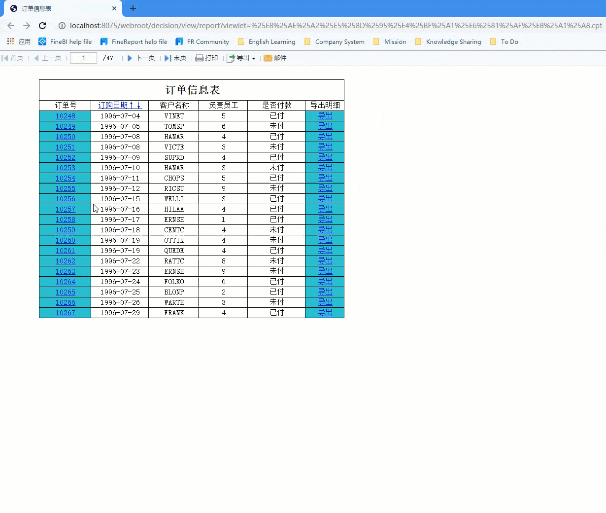Open FR Community bookmark
Viewport: 606px width, 513px height.
[x=202, y=41]
